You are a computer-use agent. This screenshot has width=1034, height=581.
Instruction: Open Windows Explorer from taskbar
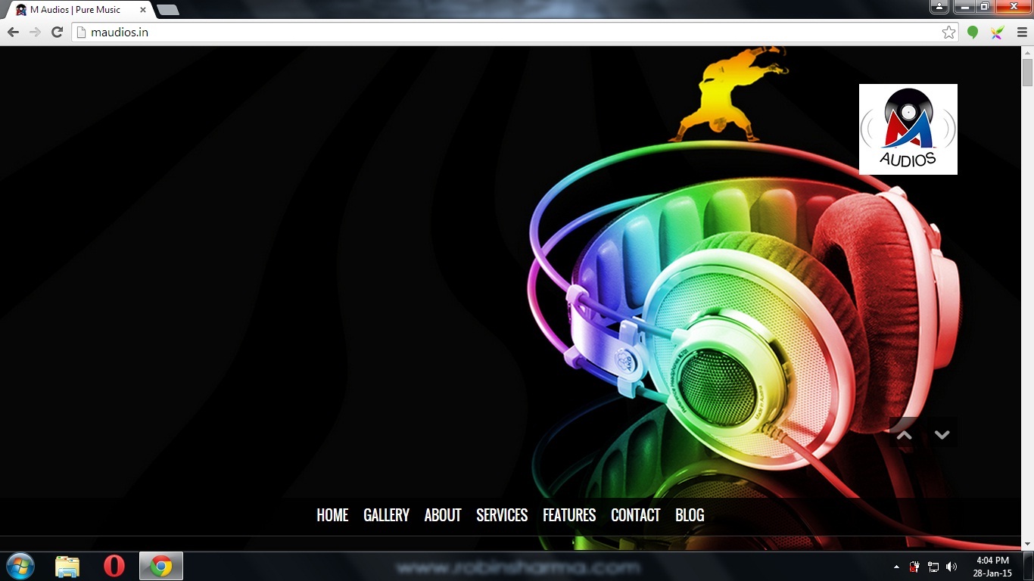pos(67,566)
